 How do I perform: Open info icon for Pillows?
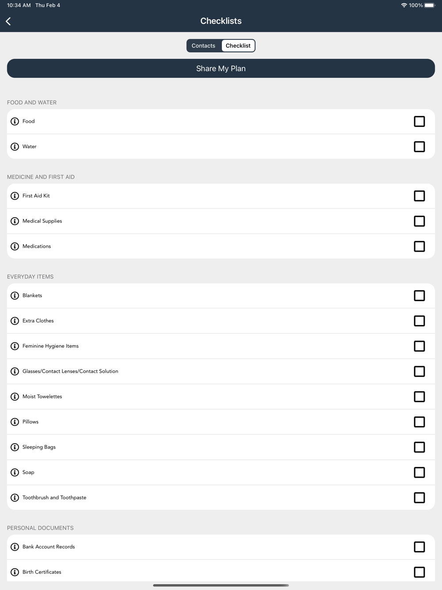click(x=15, y=421)
